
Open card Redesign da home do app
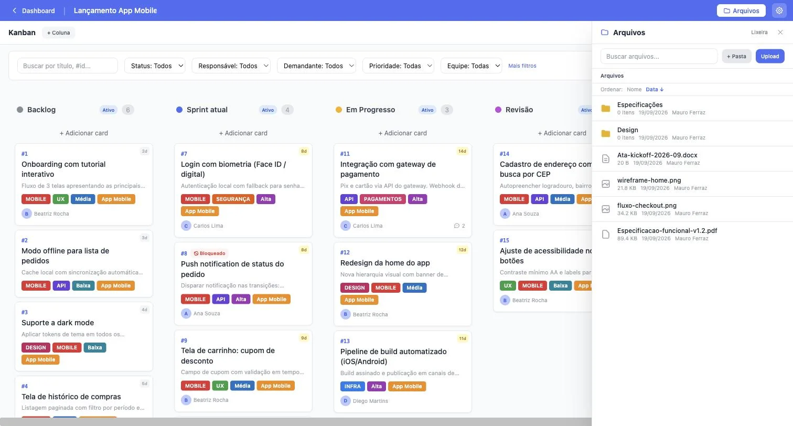click(x=403, y=284)
